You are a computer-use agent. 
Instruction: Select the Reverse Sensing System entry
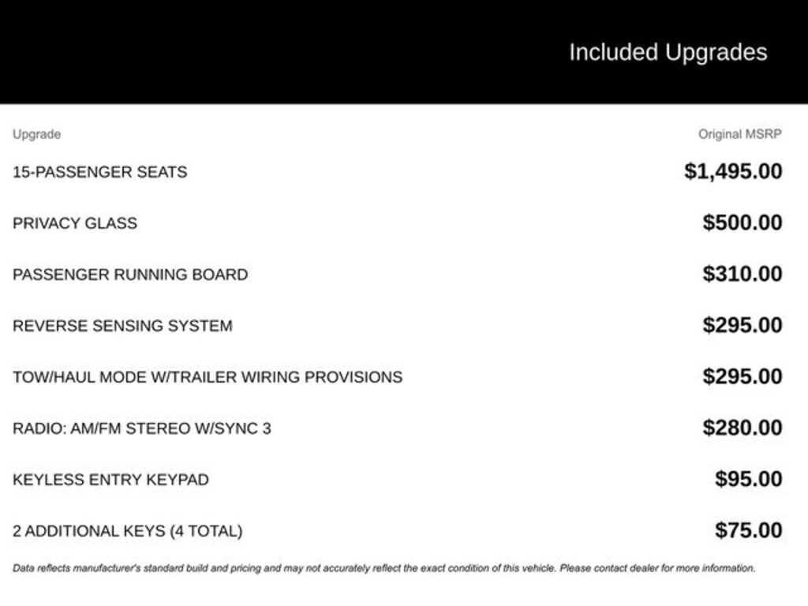click(122, 326)
